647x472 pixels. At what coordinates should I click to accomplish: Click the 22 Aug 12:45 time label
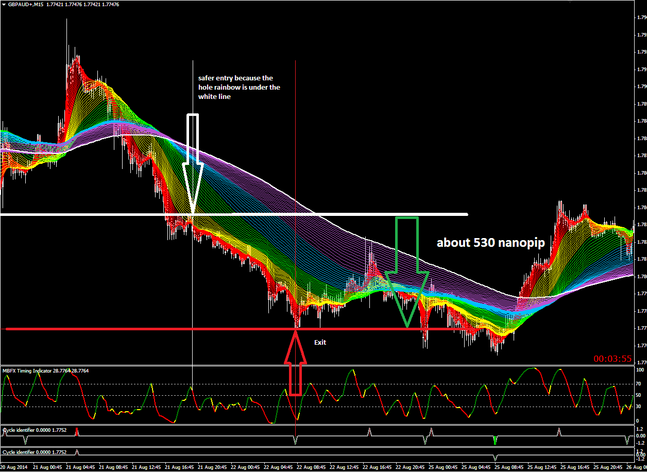(344, 467)
